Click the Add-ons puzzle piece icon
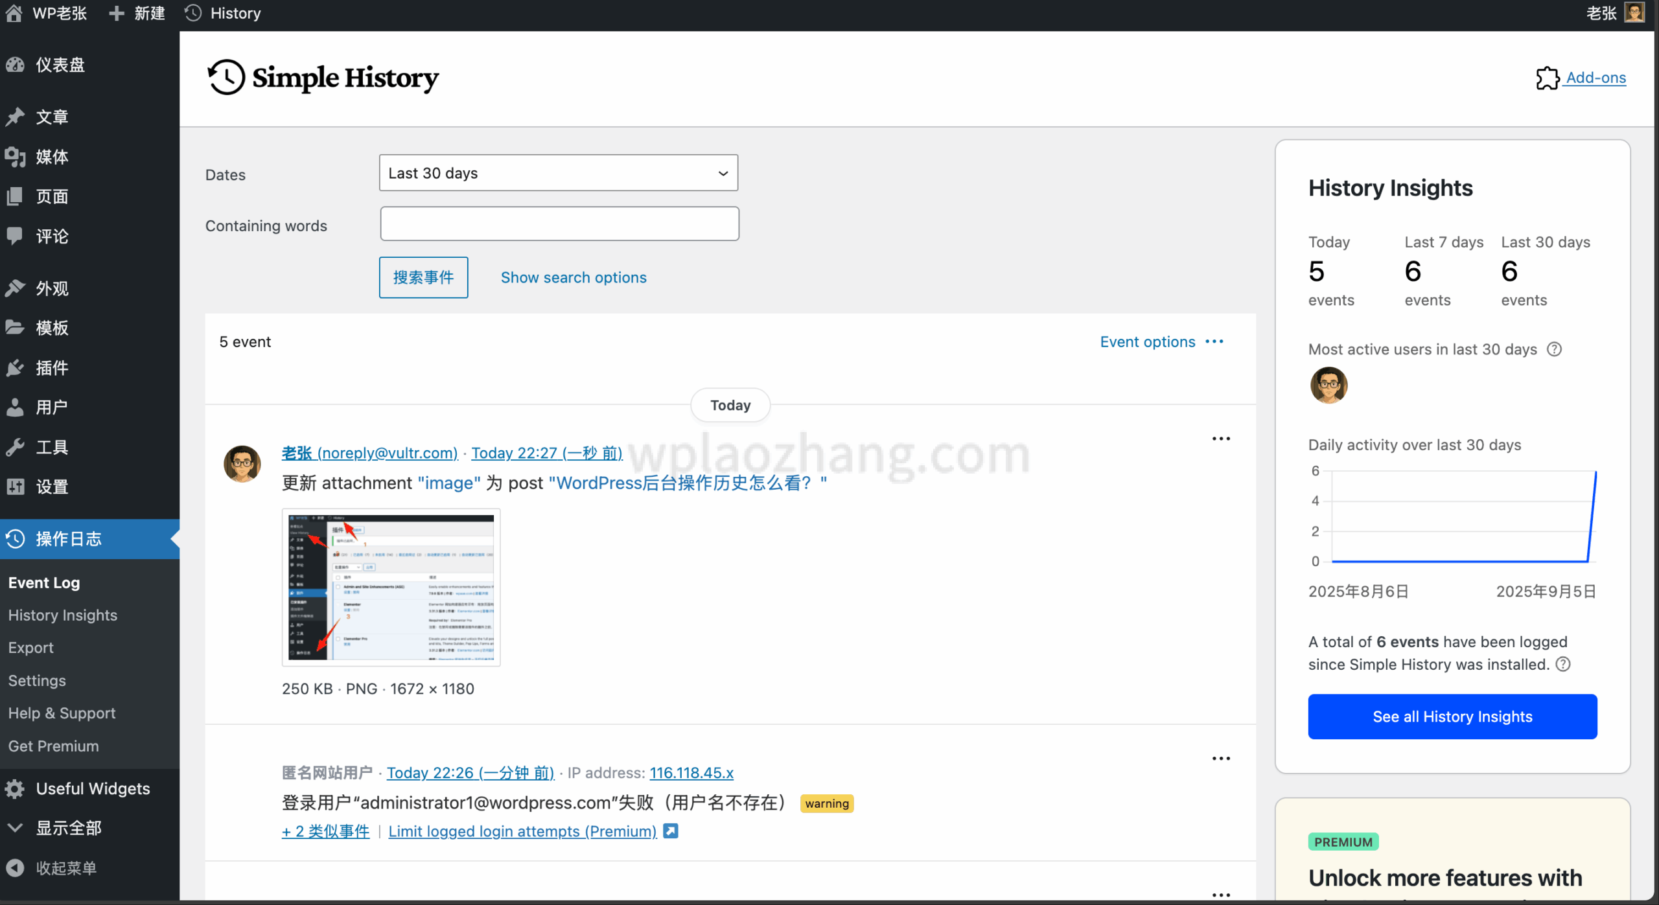This screenshot has width=1659, height=905. 1548,78
